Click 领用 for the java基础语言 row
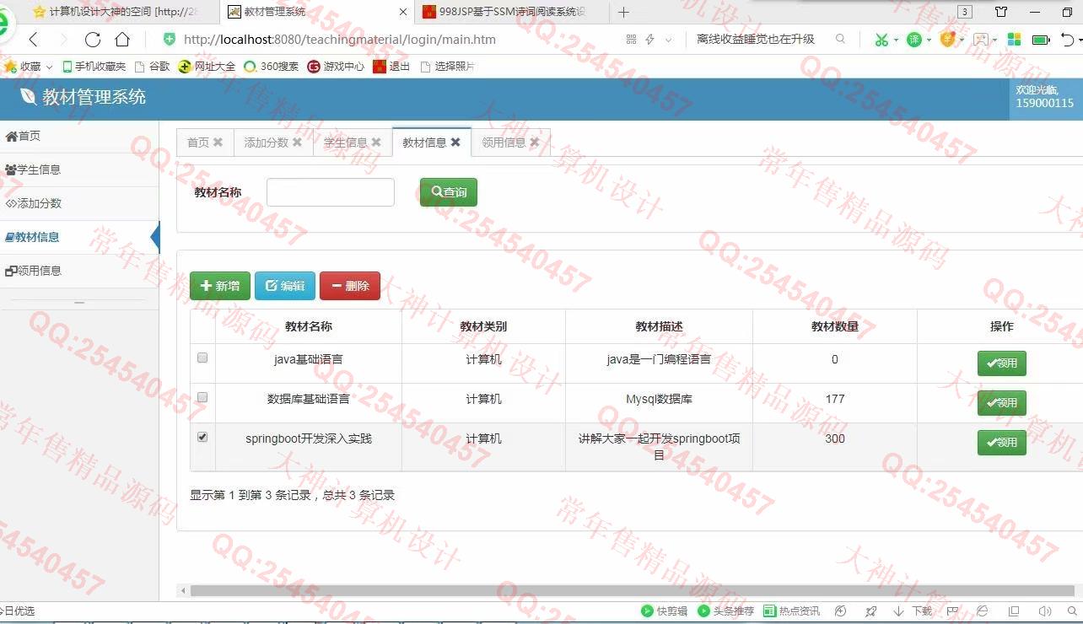This screenshot has height=624, width=1083. point(1002,363)
